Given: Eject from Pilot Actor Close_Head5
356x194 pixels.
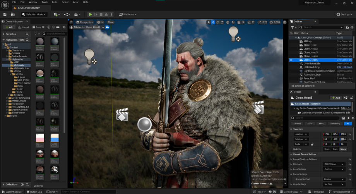Looking at the screenshot, I should click(x=103, y=27).
